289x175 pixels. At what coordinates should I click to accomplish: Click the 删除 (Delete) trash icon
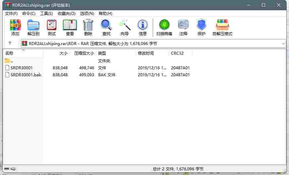[x=88, y=25]
